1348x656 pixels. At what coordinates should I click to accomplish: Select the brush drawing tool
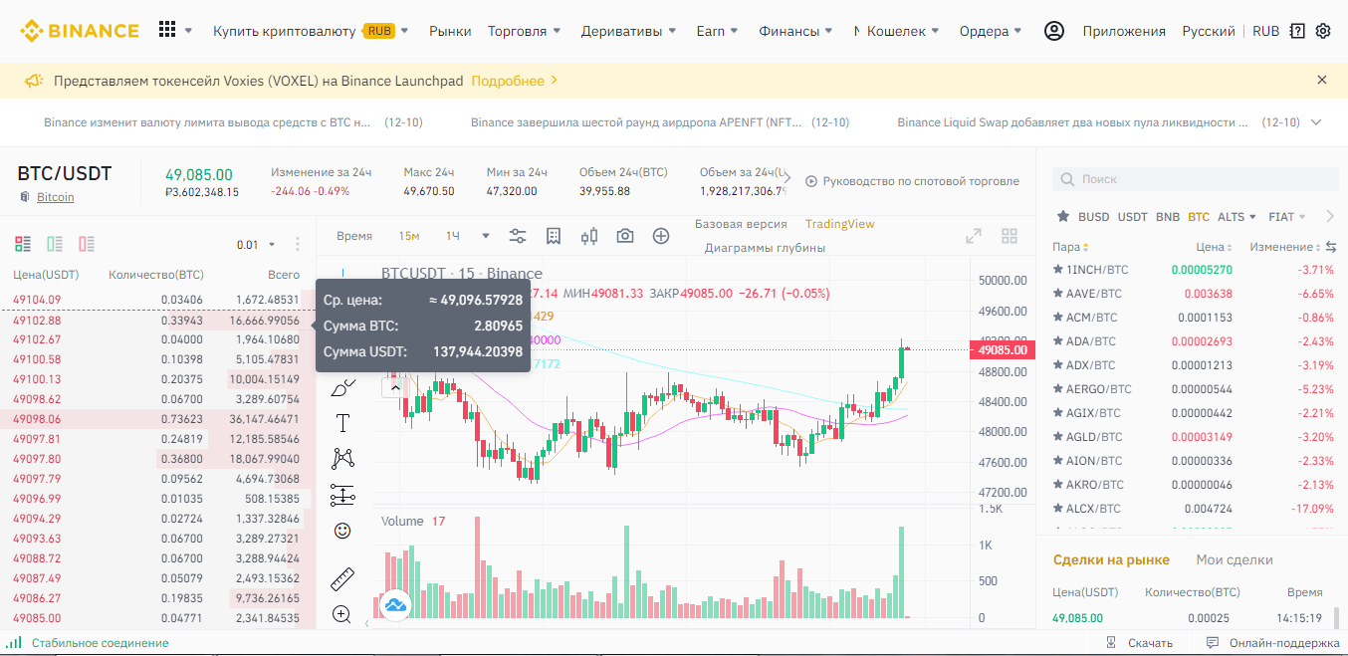coord(342,387)
